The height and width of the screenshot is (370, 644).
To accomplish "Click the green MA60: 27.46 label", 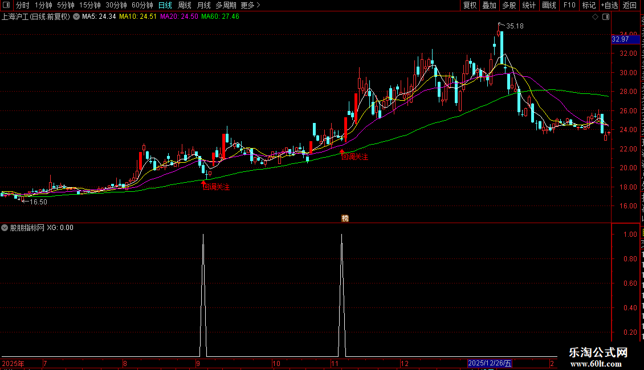I will pos(220,17).
